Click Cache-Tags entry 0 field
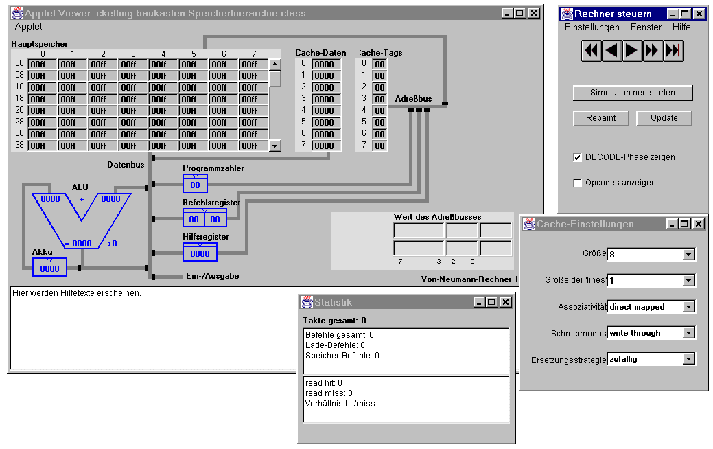Viewport: 713px width, 449px height. coord(379,64)
